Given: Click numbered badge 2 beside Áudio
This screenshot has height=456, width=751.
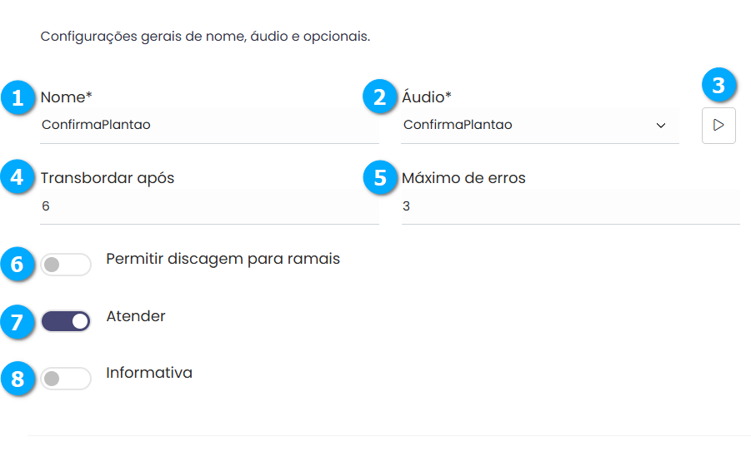Looking at the screenshot, I should [x=378, y=97].
